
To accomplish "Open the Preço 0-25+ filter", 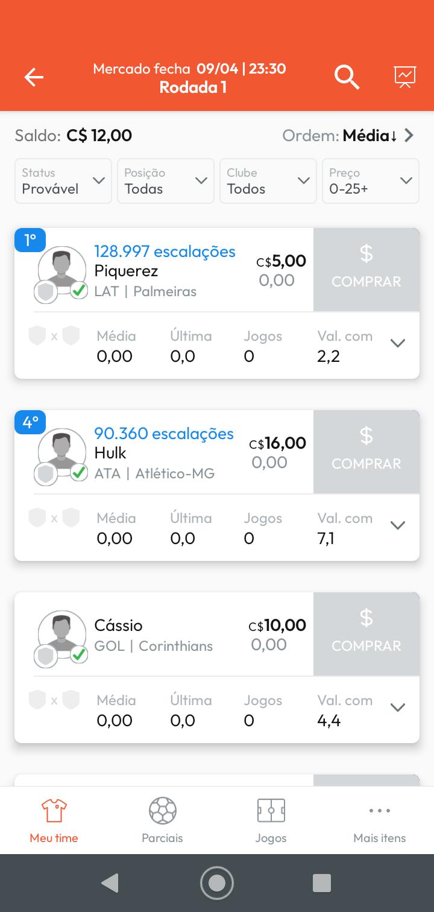I will coord(371,181).
